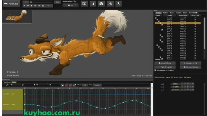This screenshot has height=116, width=207.
Task: Select the Bone_28 row
Action: coord(178,33)
